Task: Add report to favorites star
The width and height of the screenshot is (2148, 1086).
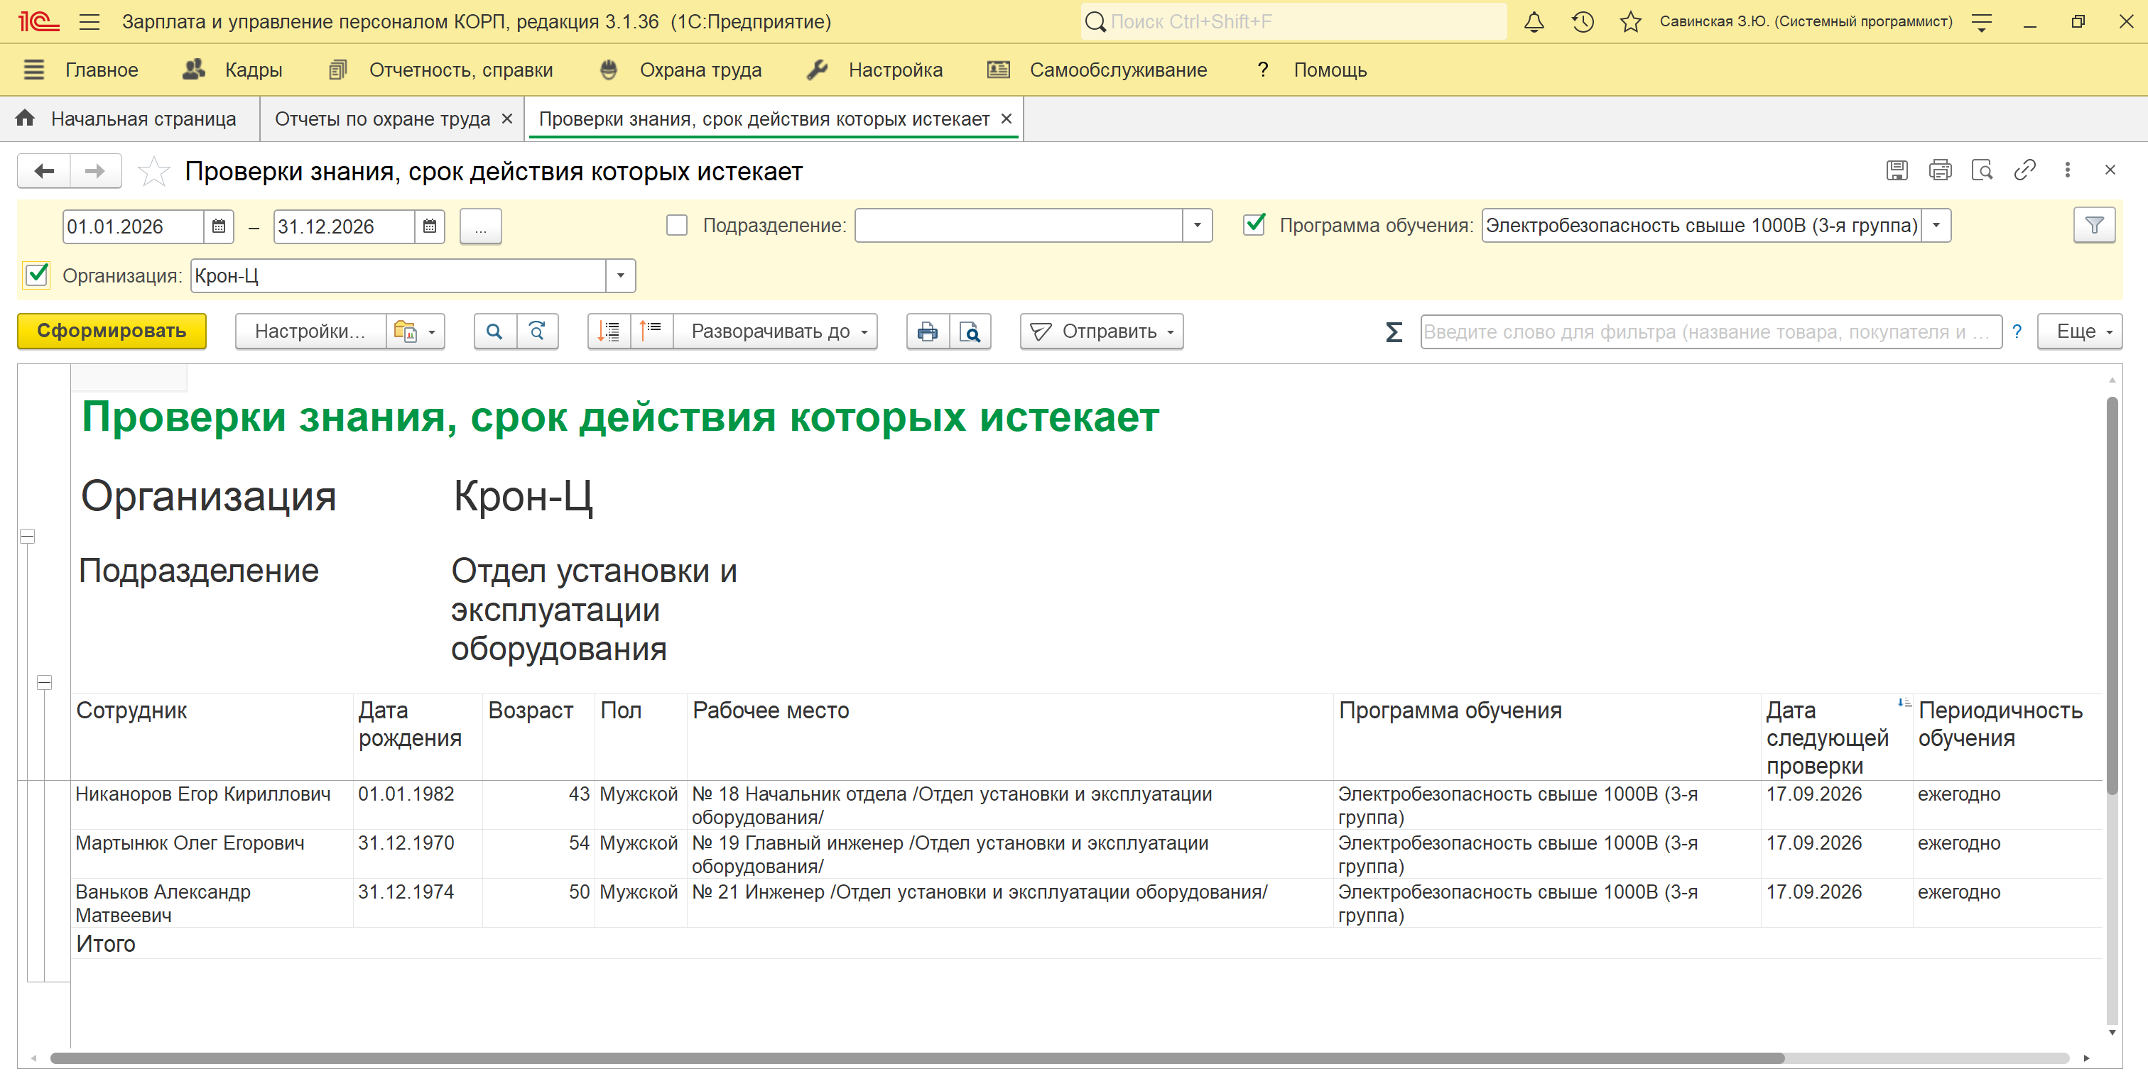Action: (x=153, y=172)
